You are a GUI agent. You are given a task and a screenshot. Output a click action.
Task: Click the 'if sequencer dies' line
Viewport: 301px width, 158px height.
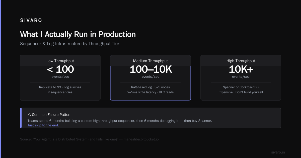pos(60,92)
